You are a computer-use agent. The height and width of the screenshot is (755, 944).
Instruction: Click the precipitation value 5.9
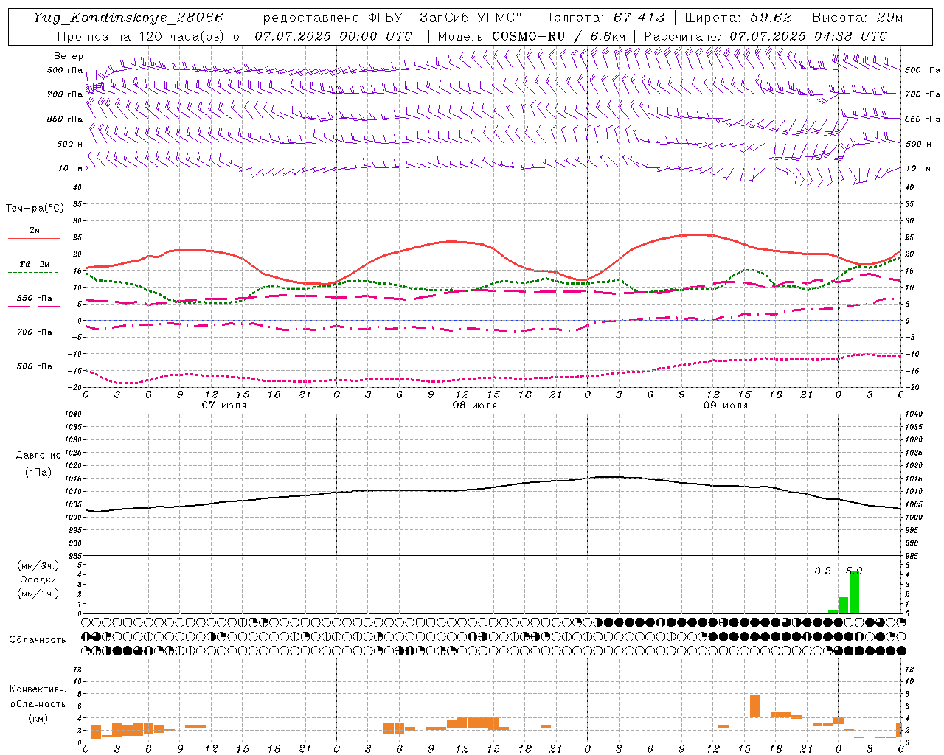[x=854, y=571]
